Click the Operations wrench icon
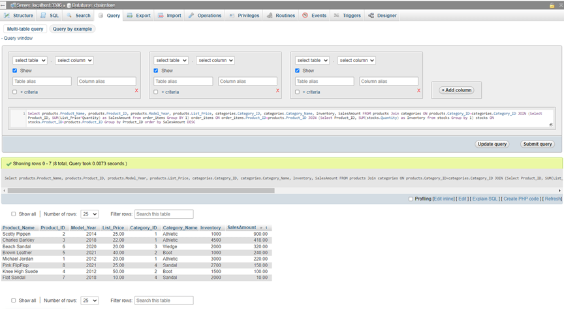This screenshot has height=309, width=564. click(191, 15)
